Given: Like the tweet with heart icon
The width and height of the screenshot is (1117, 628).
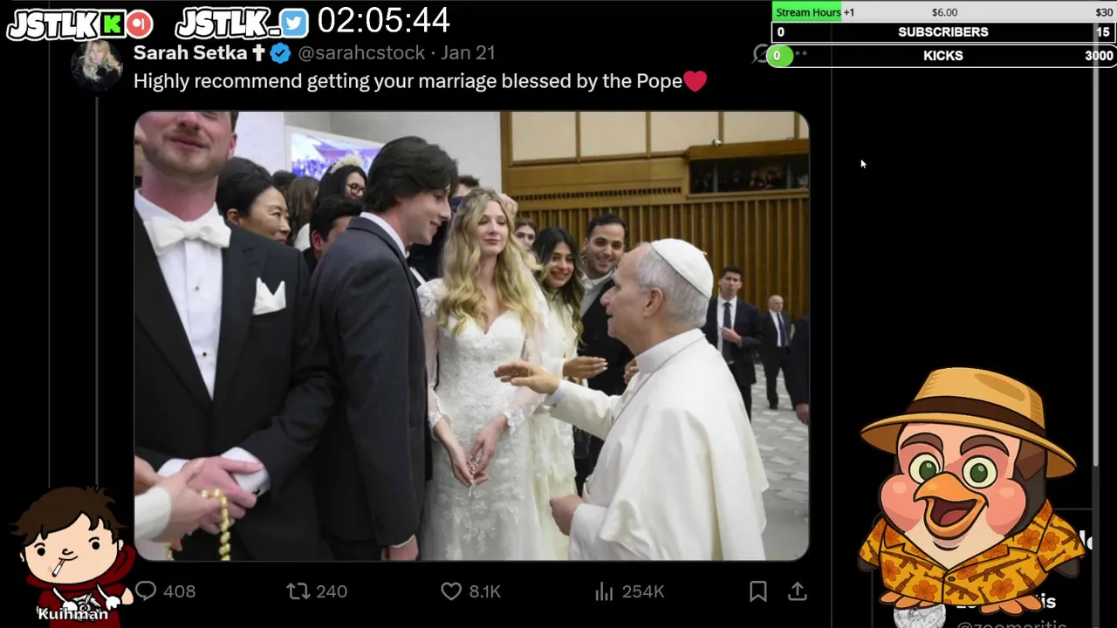Looking at the screenshot, I should pyautogui.click(x=451, y=591).
